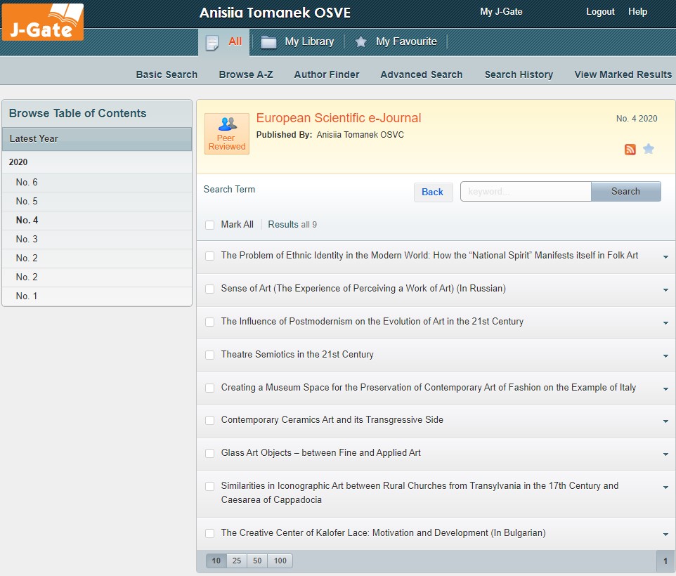Check the Theatre Semiotics article checkbox

[x=210, y=355]
